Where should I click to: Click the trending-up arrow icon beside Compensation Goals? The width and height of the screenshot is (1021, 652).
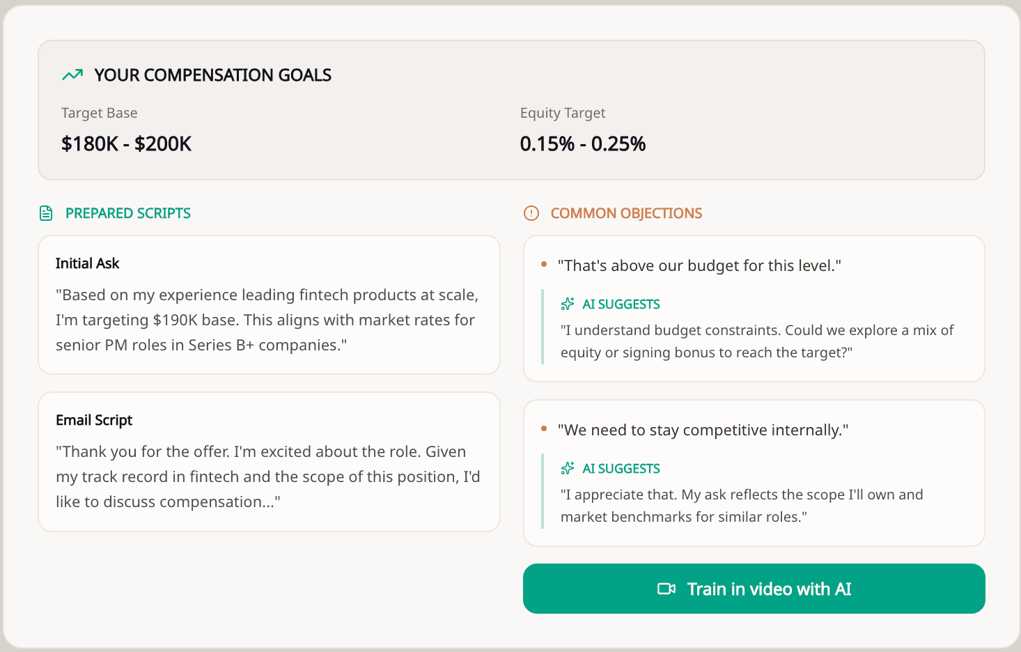point(72,75)
